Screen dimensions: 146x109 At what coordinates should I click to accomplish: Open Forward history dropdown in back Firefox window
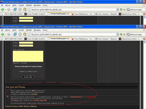point(12,10)
